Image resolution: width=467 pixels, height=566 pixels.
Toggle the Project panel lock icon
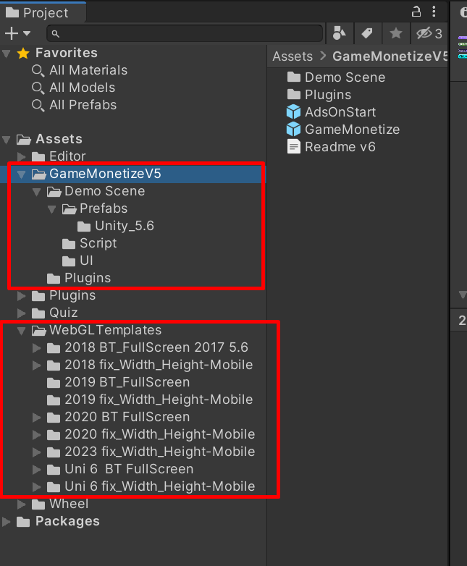pyautogui.click(x=416, y=12)
